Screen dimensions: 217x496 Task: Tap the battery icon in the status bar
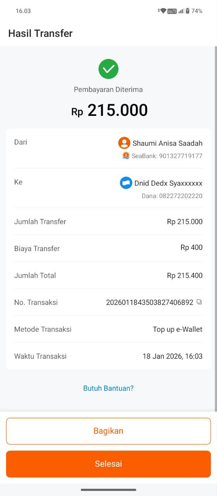pos(188,11)
